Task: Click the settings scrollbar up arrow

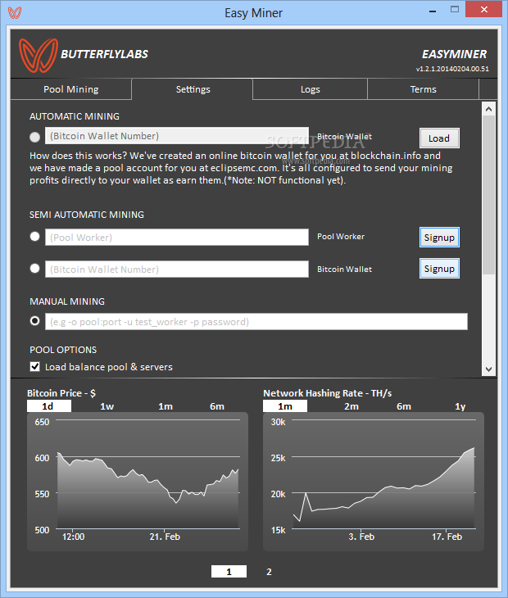Action: pyautogui.click(x=488, y=110)
